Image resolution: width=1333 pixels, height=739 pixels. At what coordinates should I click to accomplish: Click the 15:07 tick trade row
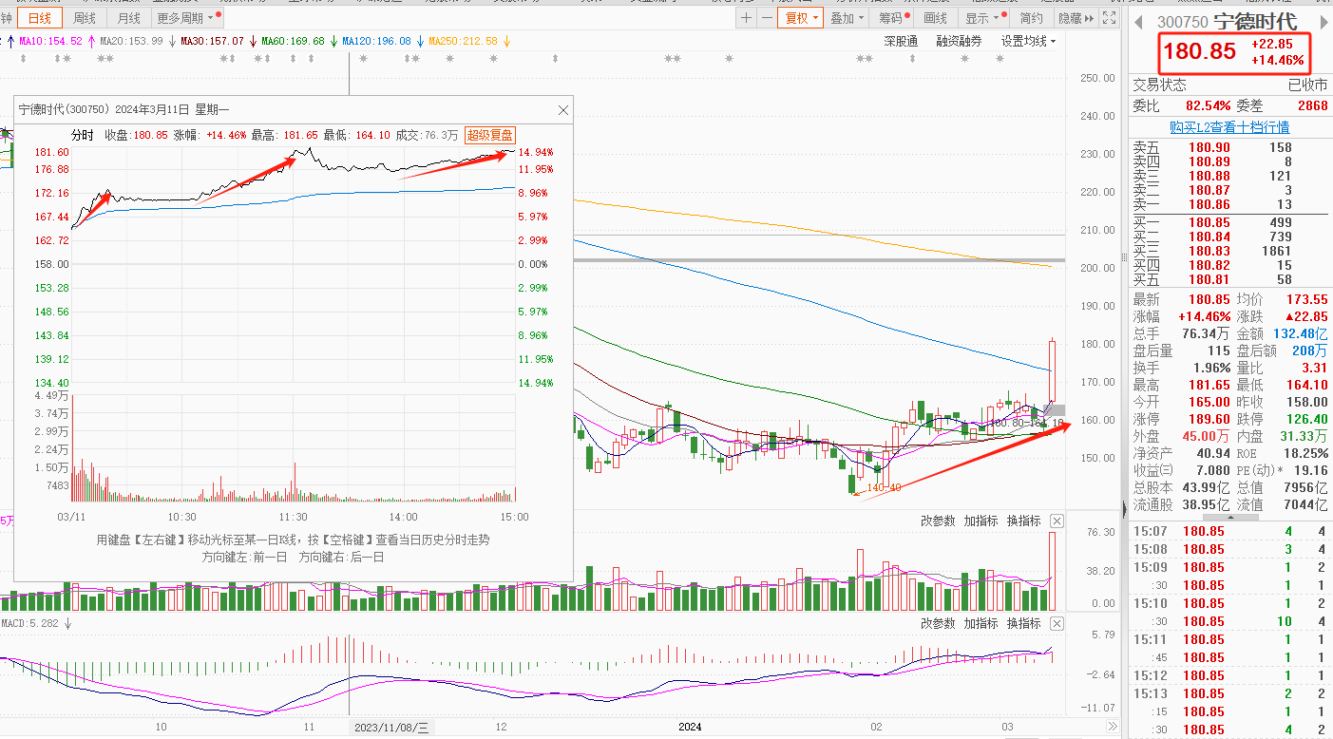click(x=1229, y=531)
